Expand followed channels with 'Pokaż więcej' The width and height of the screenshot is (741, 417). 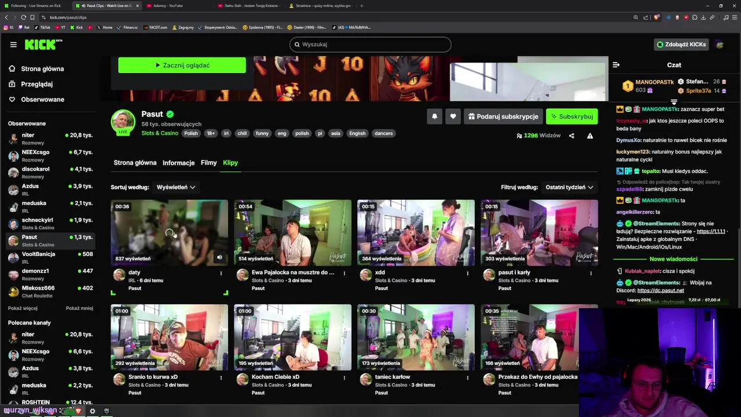[23, 308]
